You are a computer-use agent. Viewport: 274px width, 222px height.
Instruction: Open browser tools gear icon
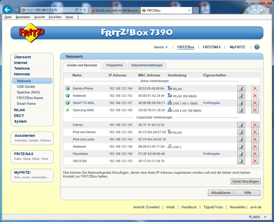pos(268,10)
